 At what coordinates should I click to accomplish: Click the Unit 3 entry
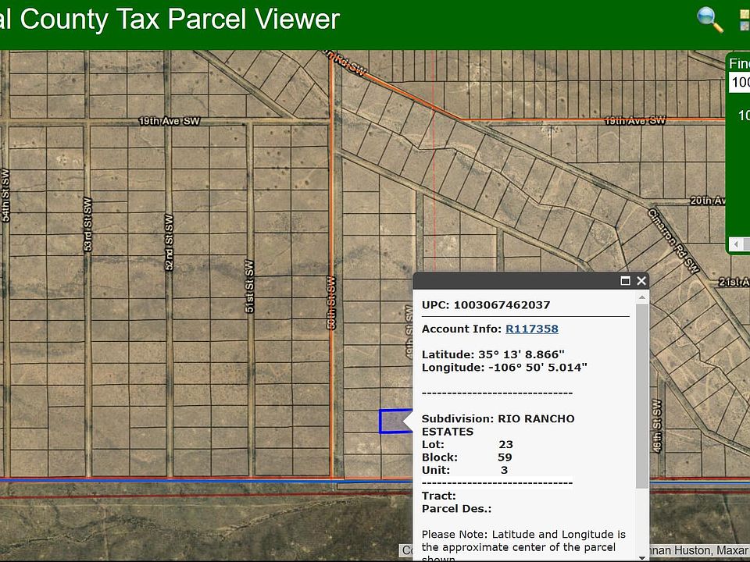coord(464,470)
